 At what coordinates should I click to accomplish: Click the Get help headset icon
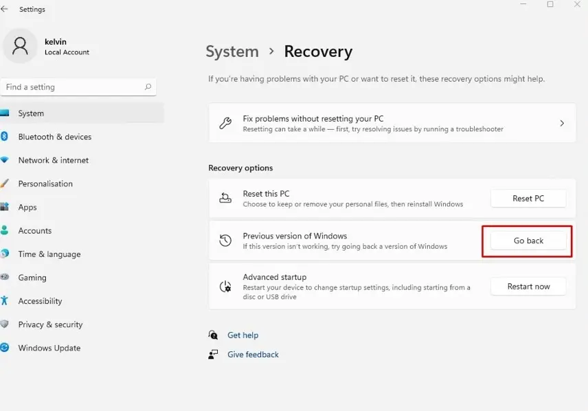tap(213, 335)
